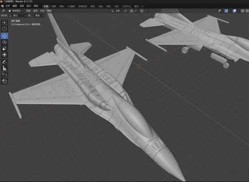
Task: Select the 3D Cursor tool
Action: point(4,29)
